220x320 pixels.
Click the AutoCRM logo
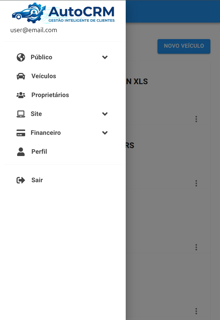pos(63,13)
